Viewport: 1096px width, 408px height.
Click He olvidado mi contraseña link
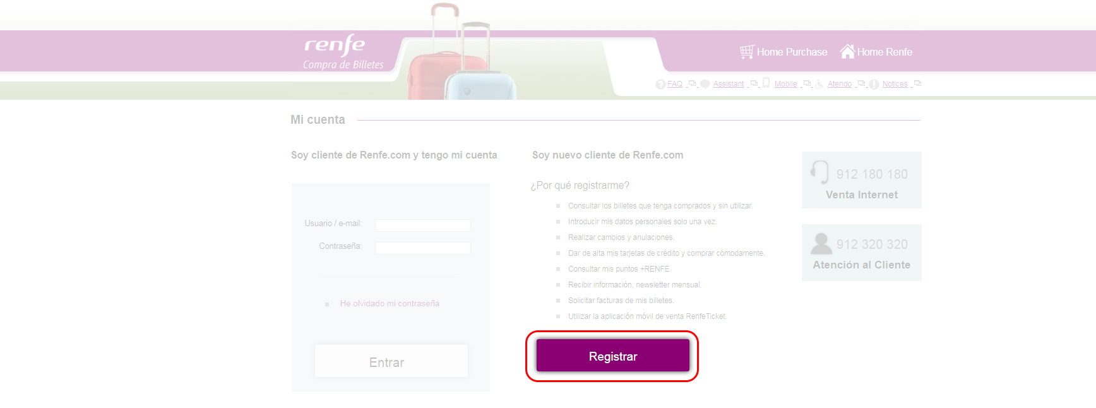pyautogui.click(x=390, y=304)
